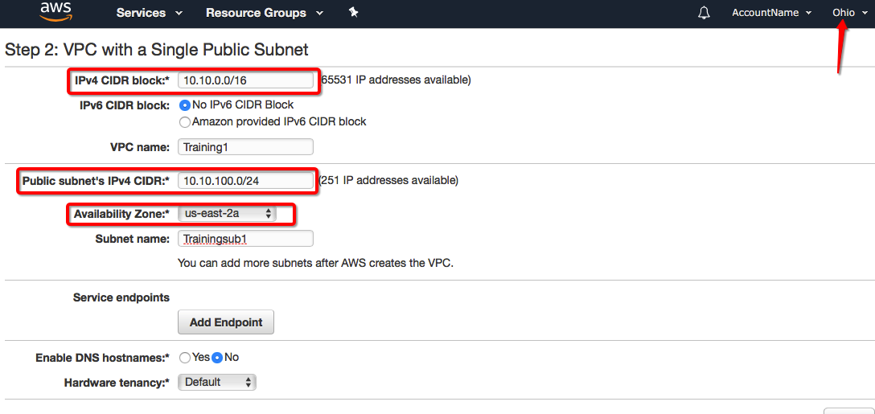Select No IPv6 CIDR Block option

click(x=185, y=105)
